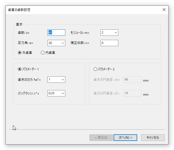The image size is (174, 150).
Task: Click the 圧力角: a= label
Action: pos(26,43)
